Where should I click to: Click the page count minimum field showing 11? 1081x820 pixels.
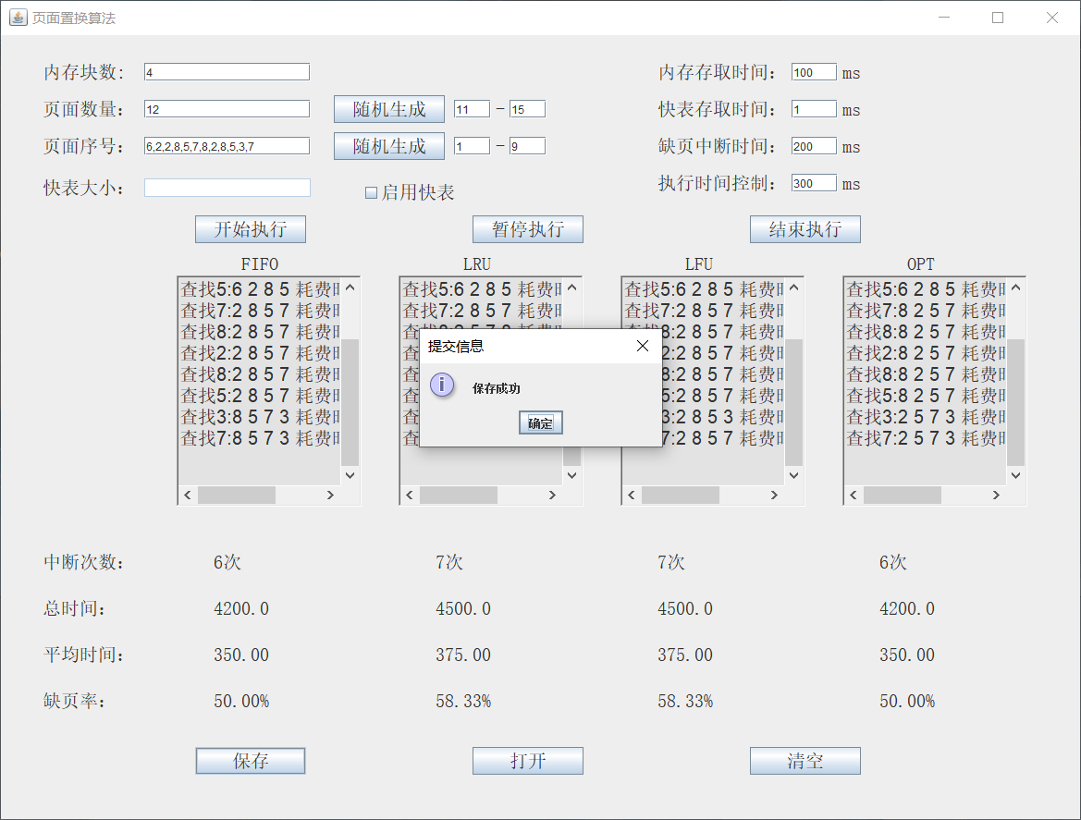click(473, 109)
